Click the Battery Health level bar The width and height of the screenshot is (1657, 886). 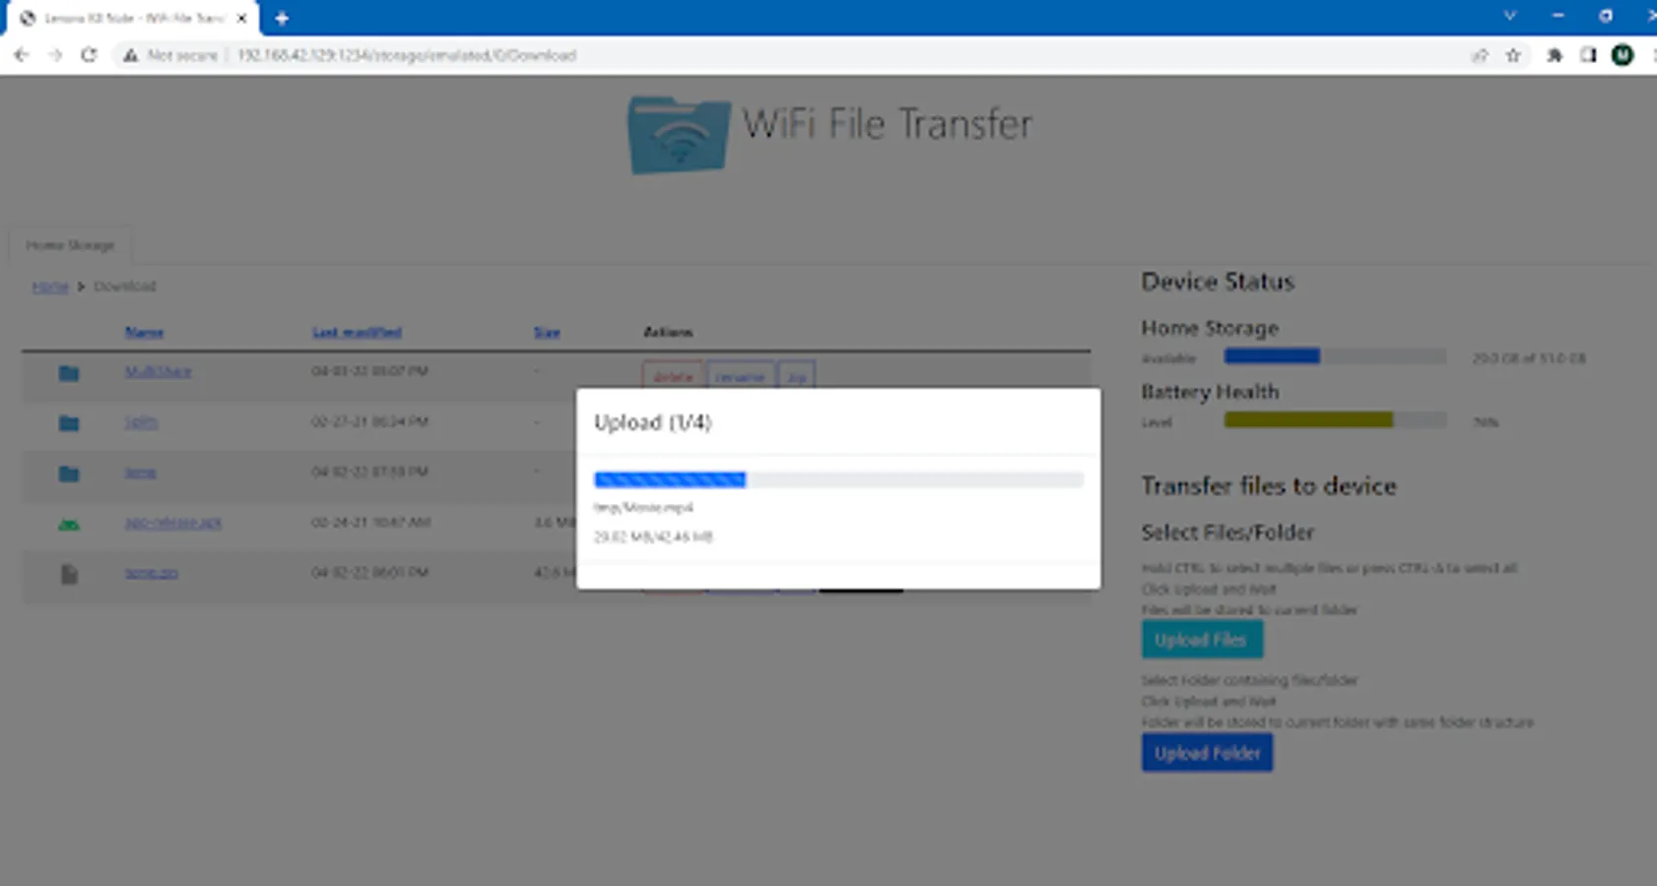(x=1335, y=420)
